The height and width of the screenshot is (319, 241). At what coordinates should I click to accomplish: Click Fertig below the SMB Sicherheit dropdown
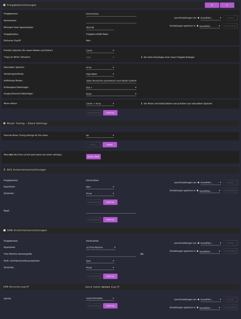tap(110, 276)
